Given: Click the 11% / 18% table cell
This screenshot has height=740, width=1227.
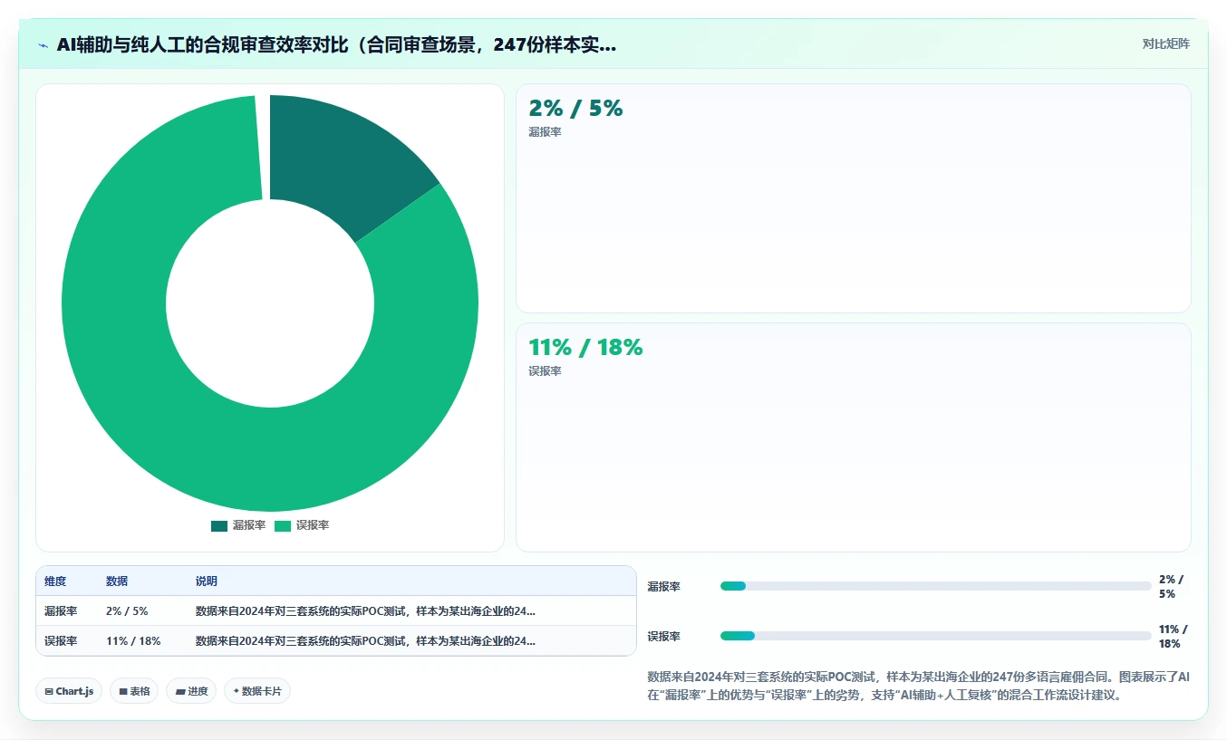Looking at the screenshot, I should click(133, 641).
